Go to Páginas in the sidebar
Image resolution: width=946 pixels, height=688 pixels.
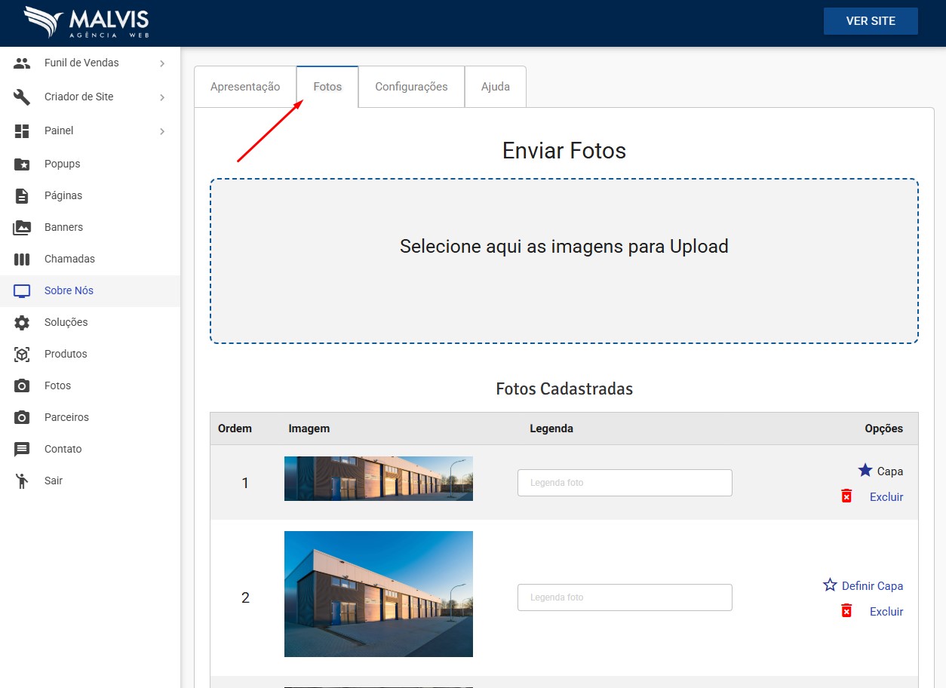91,195
